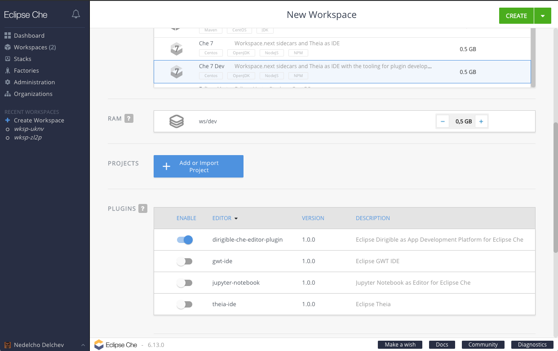This screenshot has width=558, height=351.
Task: Click the NodeJS tag on Che 7
Action: click(272, 53)
